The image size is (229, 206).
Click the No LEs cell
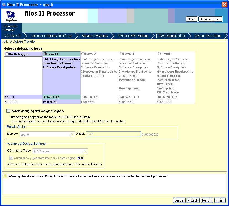[x=23, y=97]
